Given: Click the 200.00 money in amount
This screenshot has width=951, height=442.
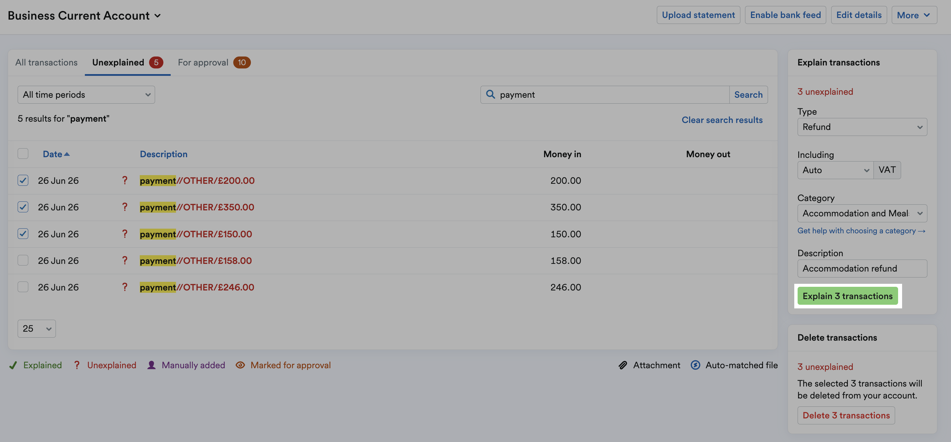Looking at the screenshot, I should pyautogui.click(x=566, y=180).
